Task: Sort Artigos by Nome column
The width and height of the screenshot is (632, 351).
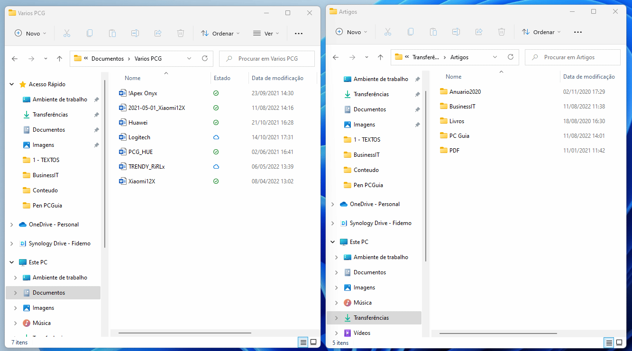Action: pyautogui.click(x=453, y=77)
